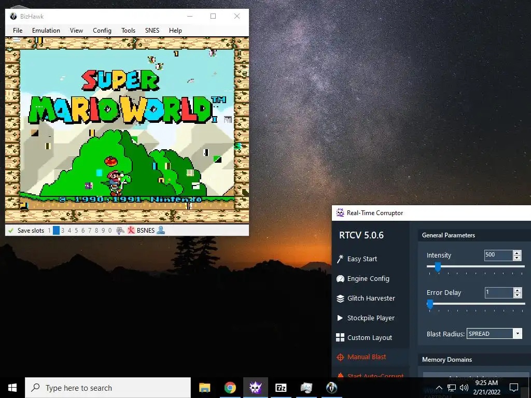Image resolution: width=531 pixels, height=398 pixels.
Task: Increase Error Delay with the up arrow
Action: pyautogui.click(x=517, y=290)
